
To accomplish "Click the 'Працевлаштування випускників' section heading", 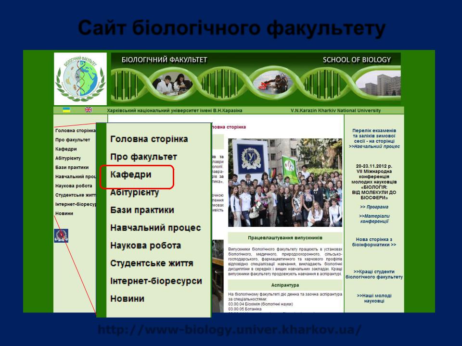I will point(285,238).
